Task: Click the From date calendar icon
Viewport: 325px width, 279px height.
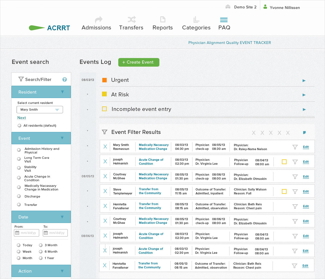Action: point(17,233)
